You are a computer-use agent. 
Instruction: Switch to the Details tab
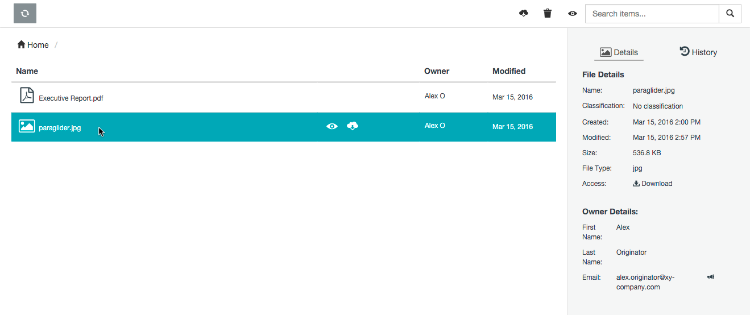[619, 52]
